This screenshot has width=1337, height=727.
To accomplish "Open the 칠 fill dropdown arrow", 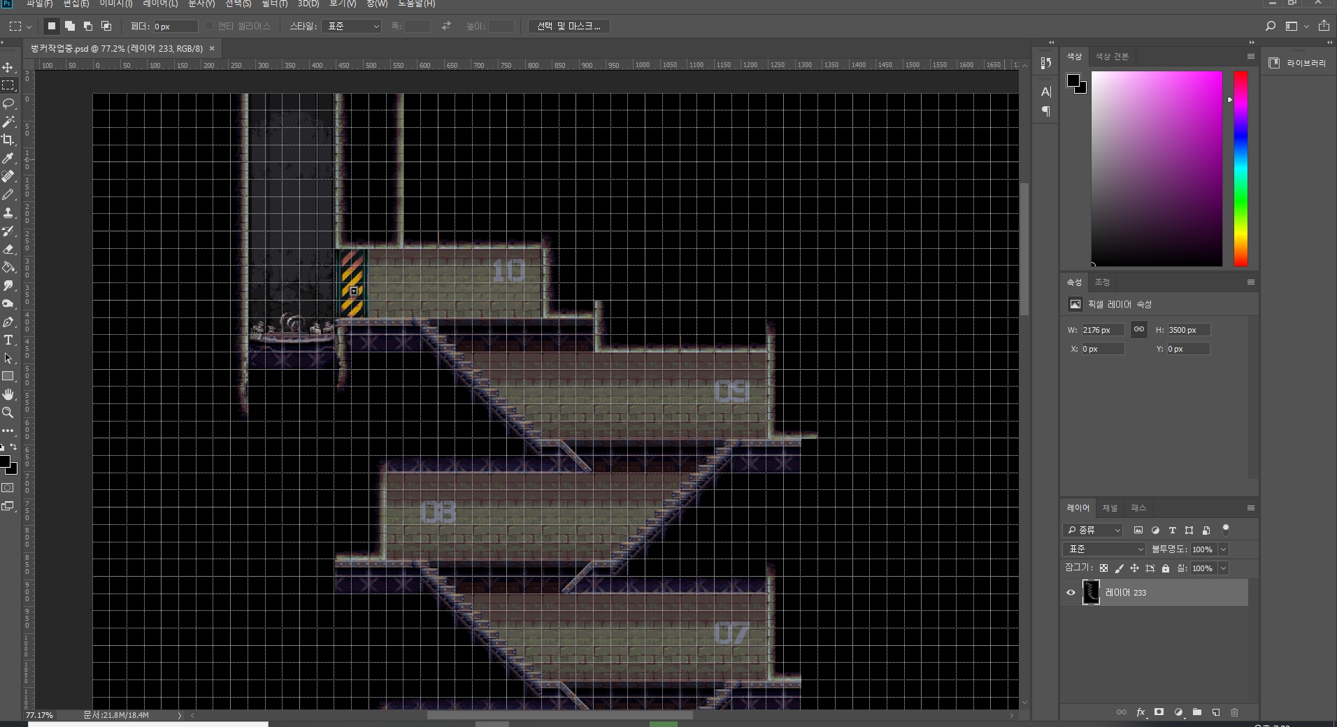I will 1223,568.
